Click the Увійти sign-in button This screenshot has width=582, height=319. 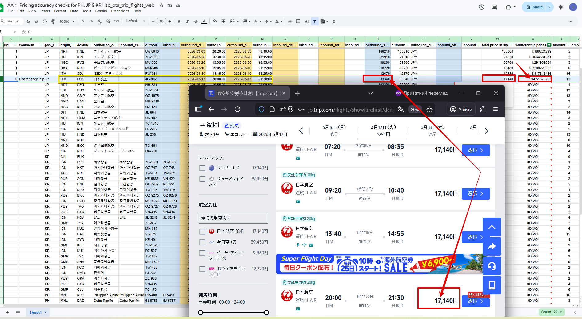pyautogui.click(x=461, y=110)
